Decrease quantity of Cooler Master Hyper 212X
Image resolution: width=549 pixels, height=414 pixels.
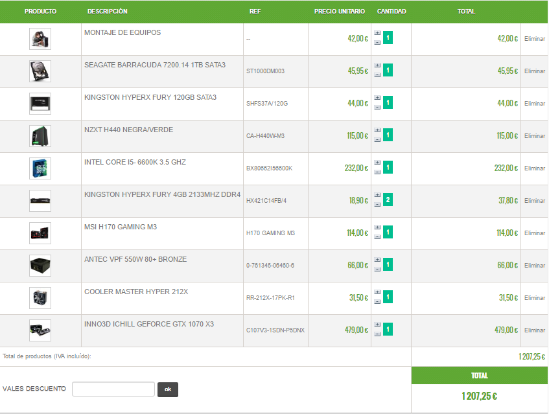(x=377, y=302)
